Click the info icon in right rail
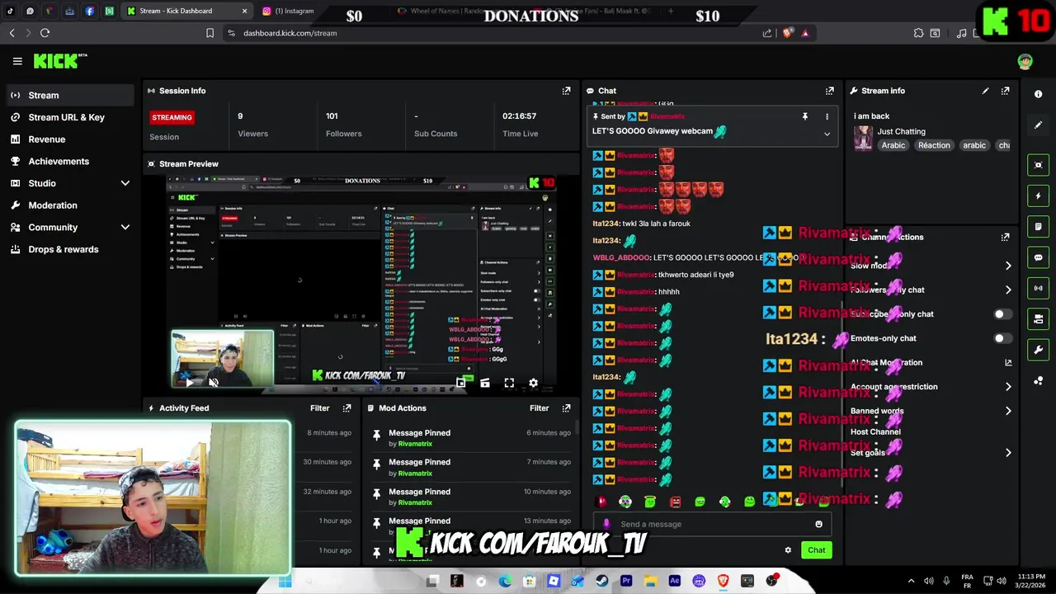Image resolution: width=1056 pixels, height=594 pixels. (x=1038, y=94)
